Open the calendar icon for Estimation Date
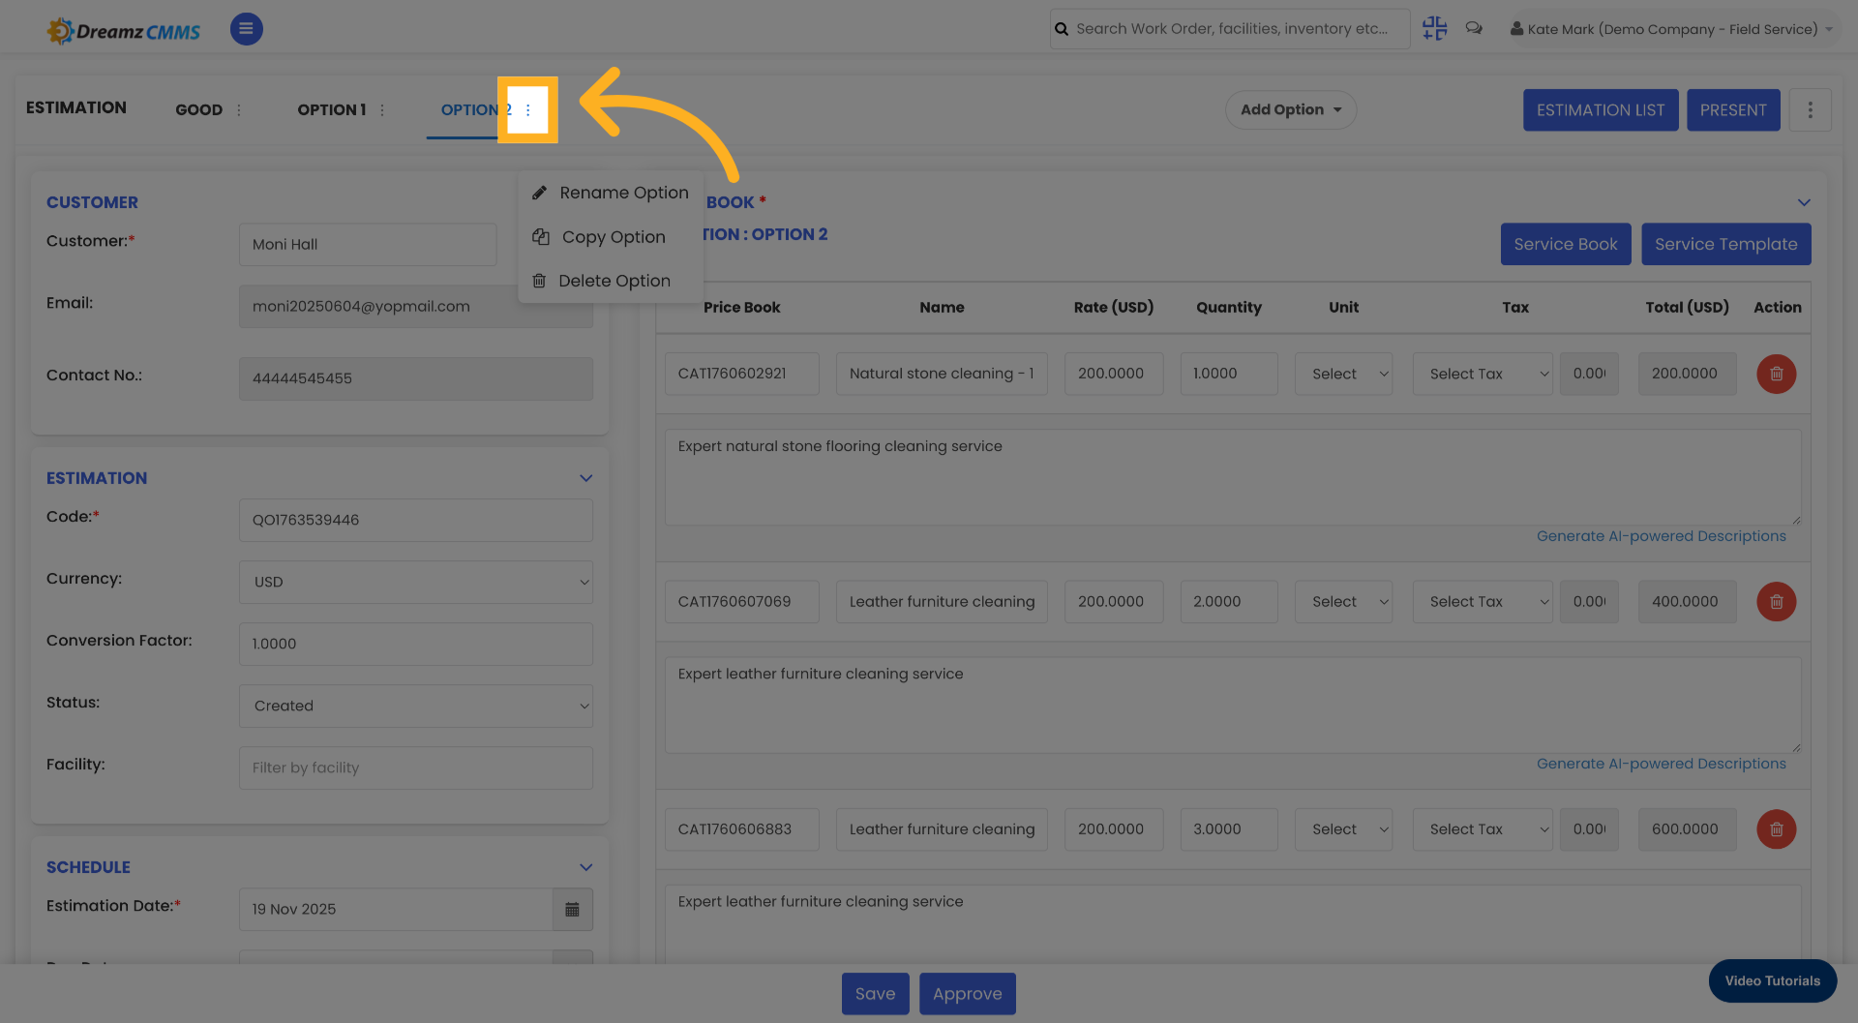Screen dimensions: 1858x1023 pyautogui.click(x=572, y=910)
